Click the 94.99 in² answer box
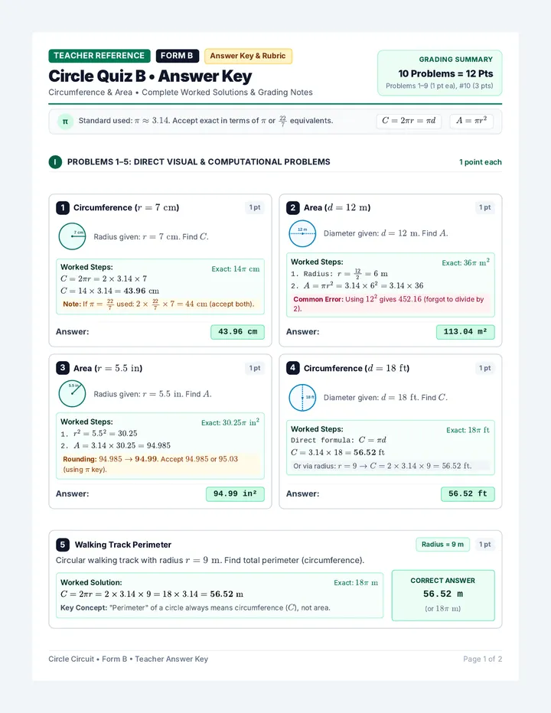This screenshot has height=713, width=551. 235,494
